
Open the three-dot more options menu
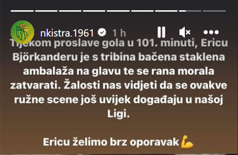211,32
